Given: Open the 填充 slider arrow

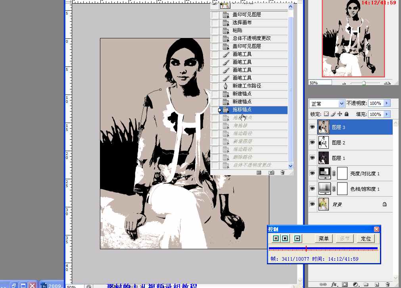Looking at the screenshot, I should [x=387, y=114].
